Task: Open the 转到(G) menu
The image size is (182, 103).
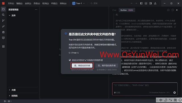Action: [x=45, y=3]
